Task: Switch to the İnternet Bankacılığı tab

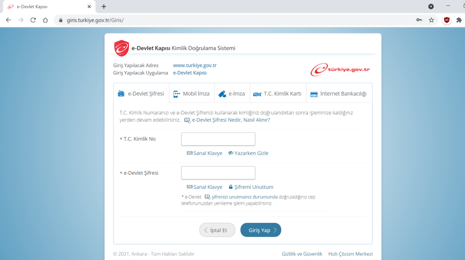Action: click(339, 93)
